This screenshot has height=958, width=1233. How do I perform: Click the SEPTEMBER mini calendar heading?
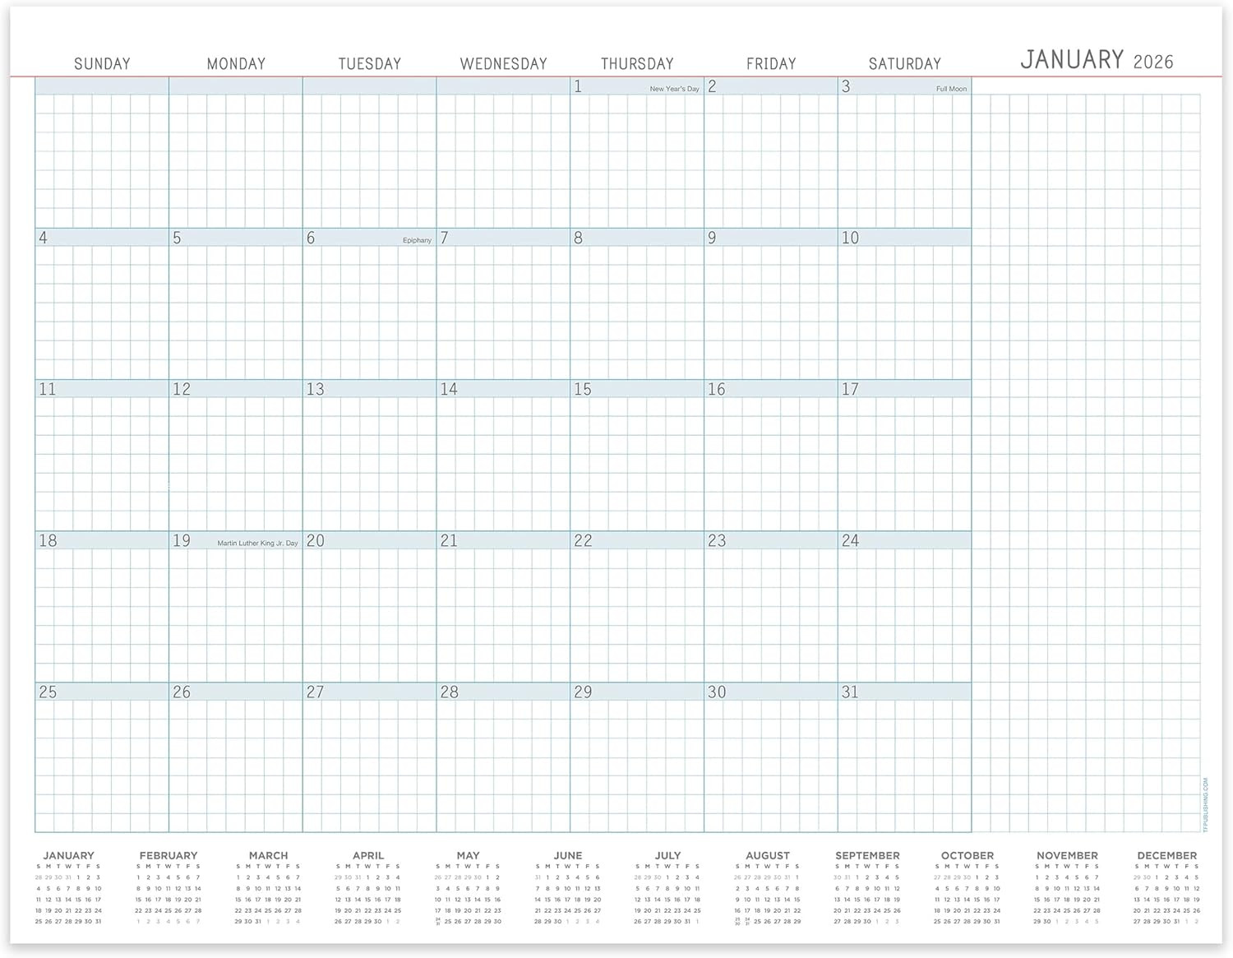click(867, 855)
